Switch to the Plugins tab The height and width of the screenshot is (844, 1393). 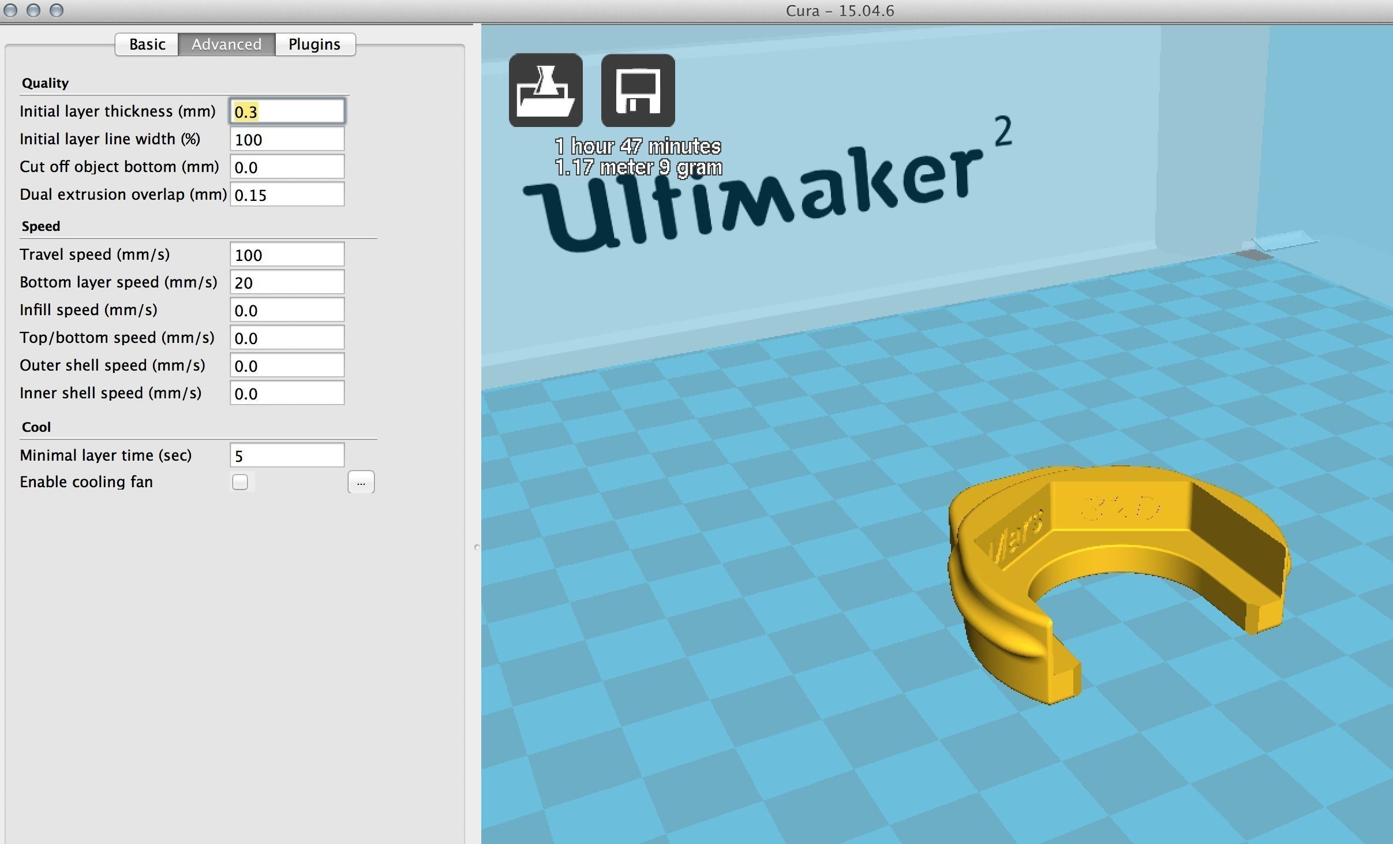click(314, 44)
